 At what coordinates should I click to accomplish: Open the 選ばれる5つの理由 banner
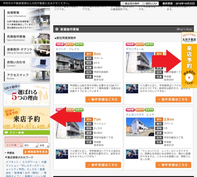coord(27,95)
